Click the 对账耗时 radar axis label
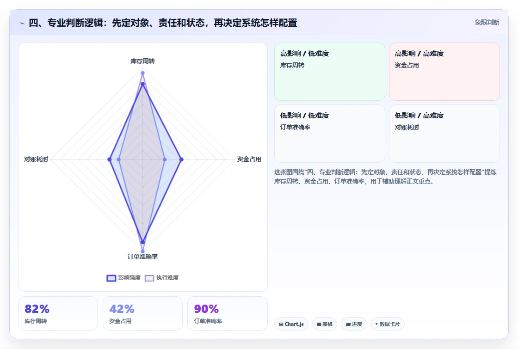Screen dimensions: 518x349 36,159
